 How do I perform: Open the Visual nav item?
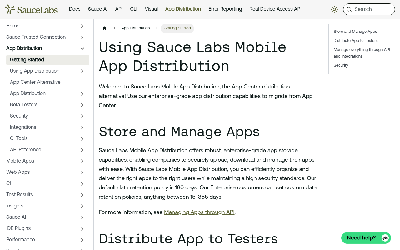click(151, 9)
